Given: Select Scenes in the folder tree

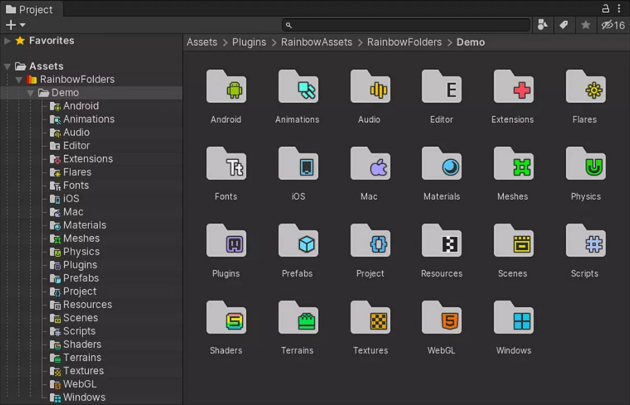Looking at the screenshot, I should [80, 317].
